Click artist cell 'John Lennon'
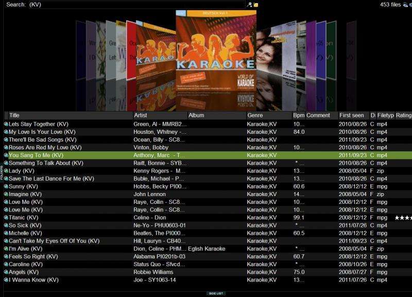Image resolution: width=412 pixels, height=297 pixels. 149,195
